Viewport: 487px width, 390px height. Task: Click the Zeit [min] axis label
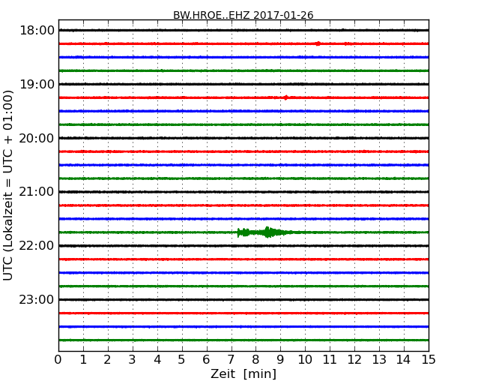(x=243, y=373)
